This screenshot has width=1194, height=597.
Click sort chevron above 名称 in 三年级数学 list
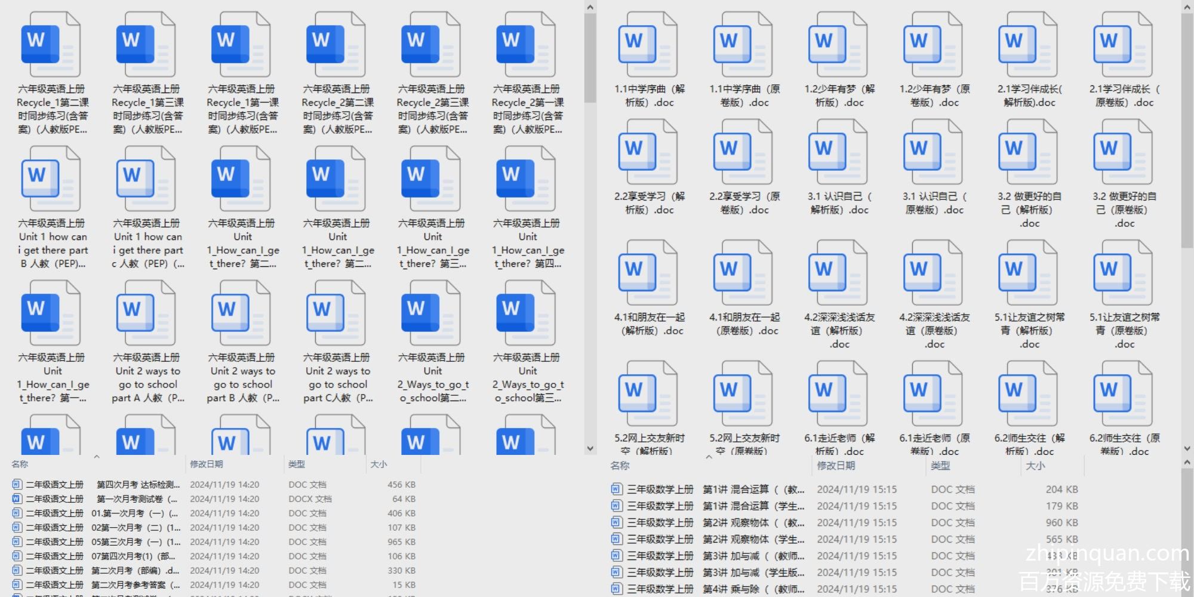pyautogui.click(x=709, y=457)
